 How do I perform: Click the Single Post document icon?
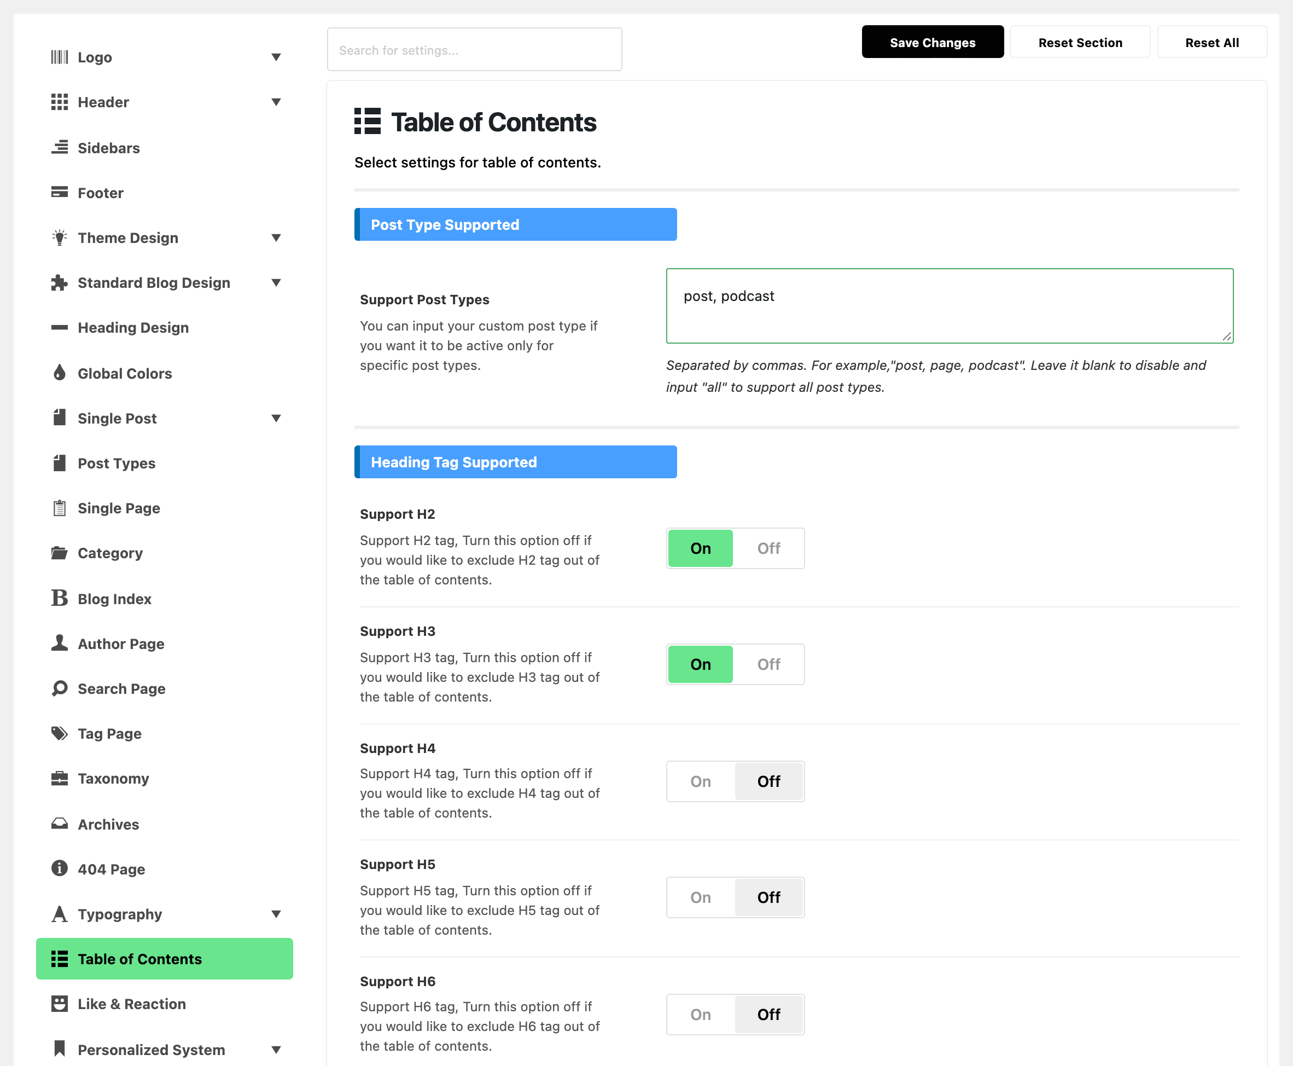coord(60,418)
